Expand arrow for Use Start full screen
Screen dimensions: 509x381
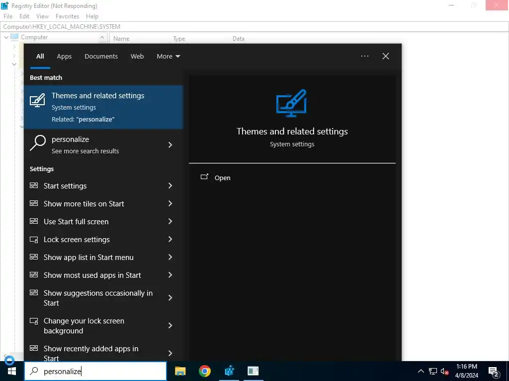170,221
